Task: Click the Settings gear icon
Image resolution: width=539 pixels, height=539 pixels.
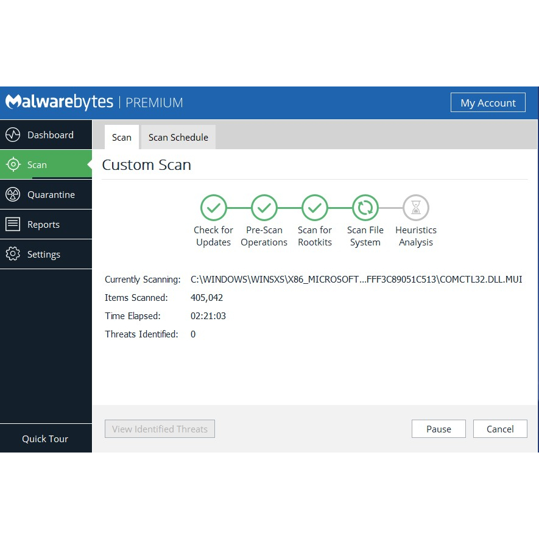Action: pyautogui.click(x=13, y=255)
